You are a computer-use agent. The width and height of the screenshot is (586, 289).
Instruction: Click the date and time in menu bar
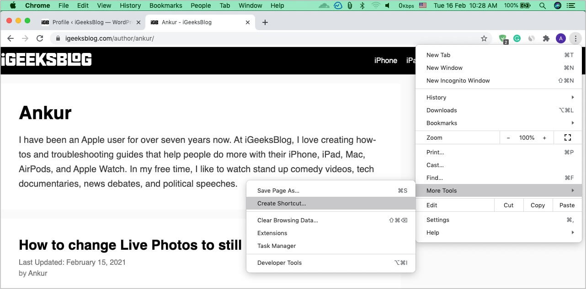coord(466,5)
